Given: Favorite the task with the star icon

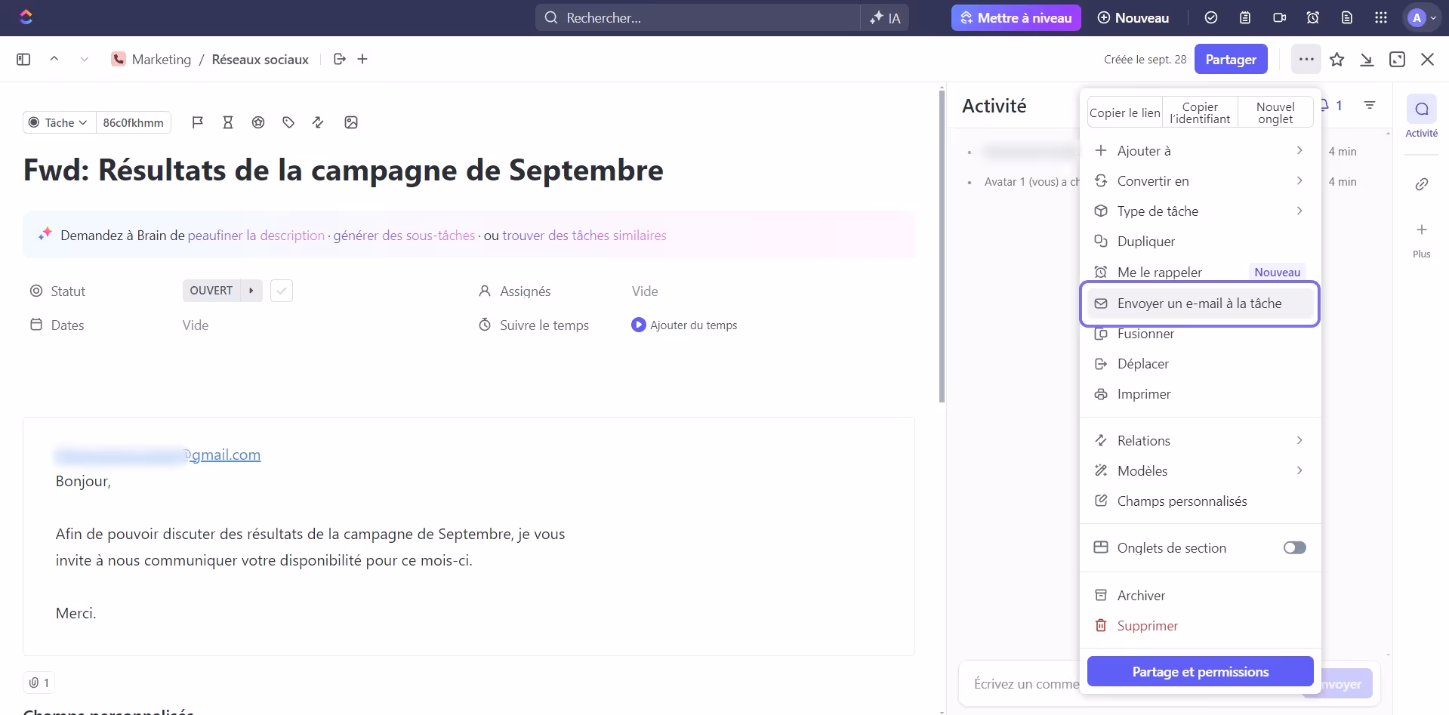Looking at the screenshot, I should click(1337, 59).
